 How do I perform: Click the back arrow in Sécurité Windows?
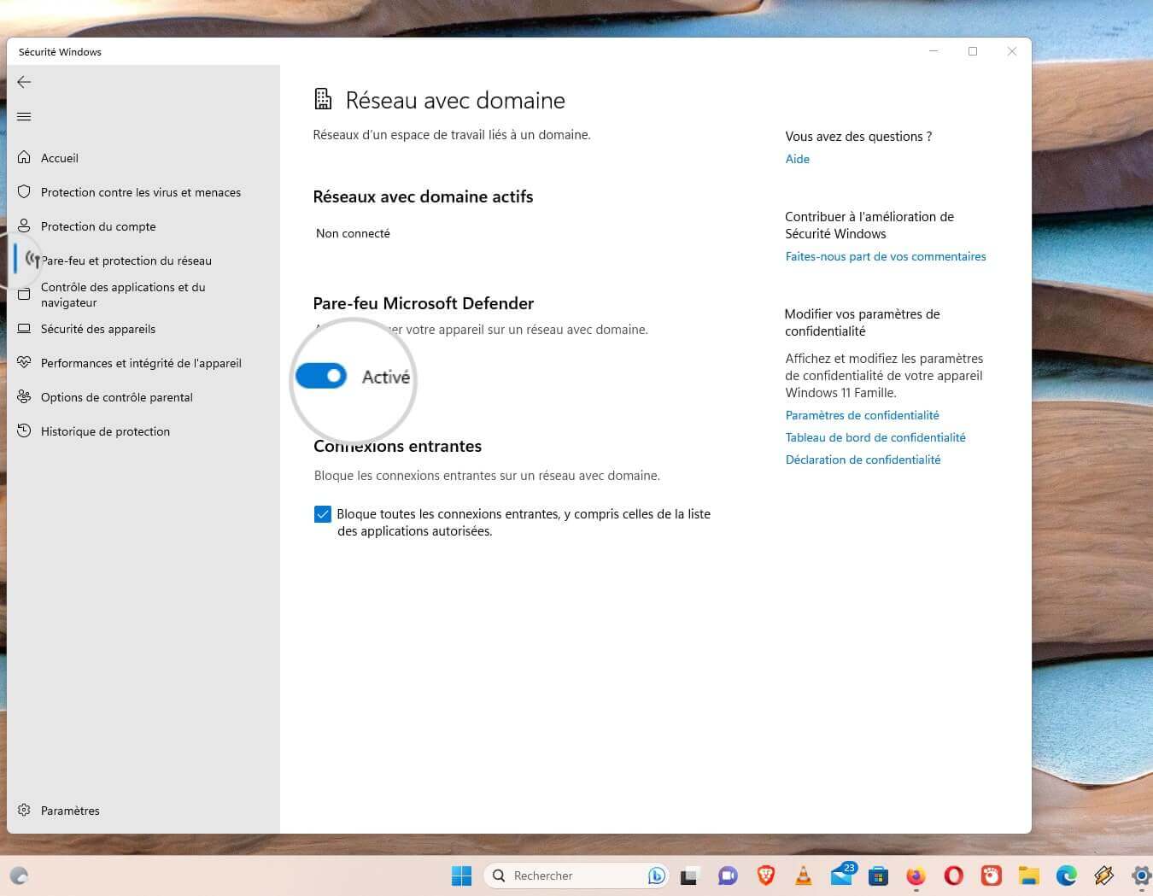pos(24,82)
